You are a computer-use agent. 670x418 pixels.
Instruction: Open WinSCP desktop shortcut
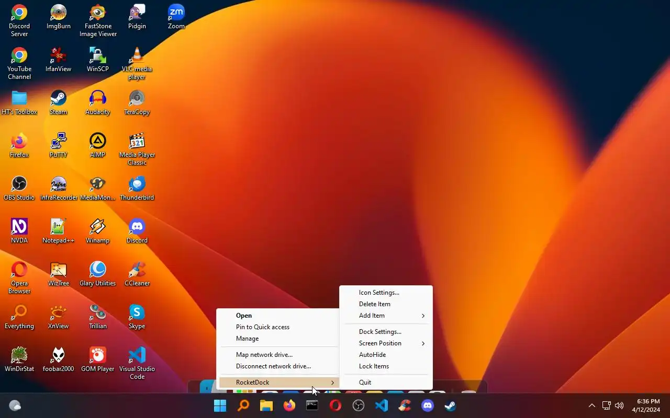point(98,60)
